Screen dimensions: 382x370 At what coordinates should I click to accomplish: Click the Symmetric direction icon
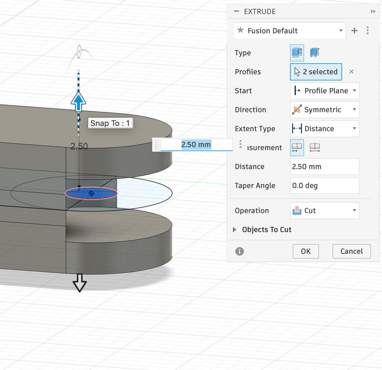click(296, 110)
